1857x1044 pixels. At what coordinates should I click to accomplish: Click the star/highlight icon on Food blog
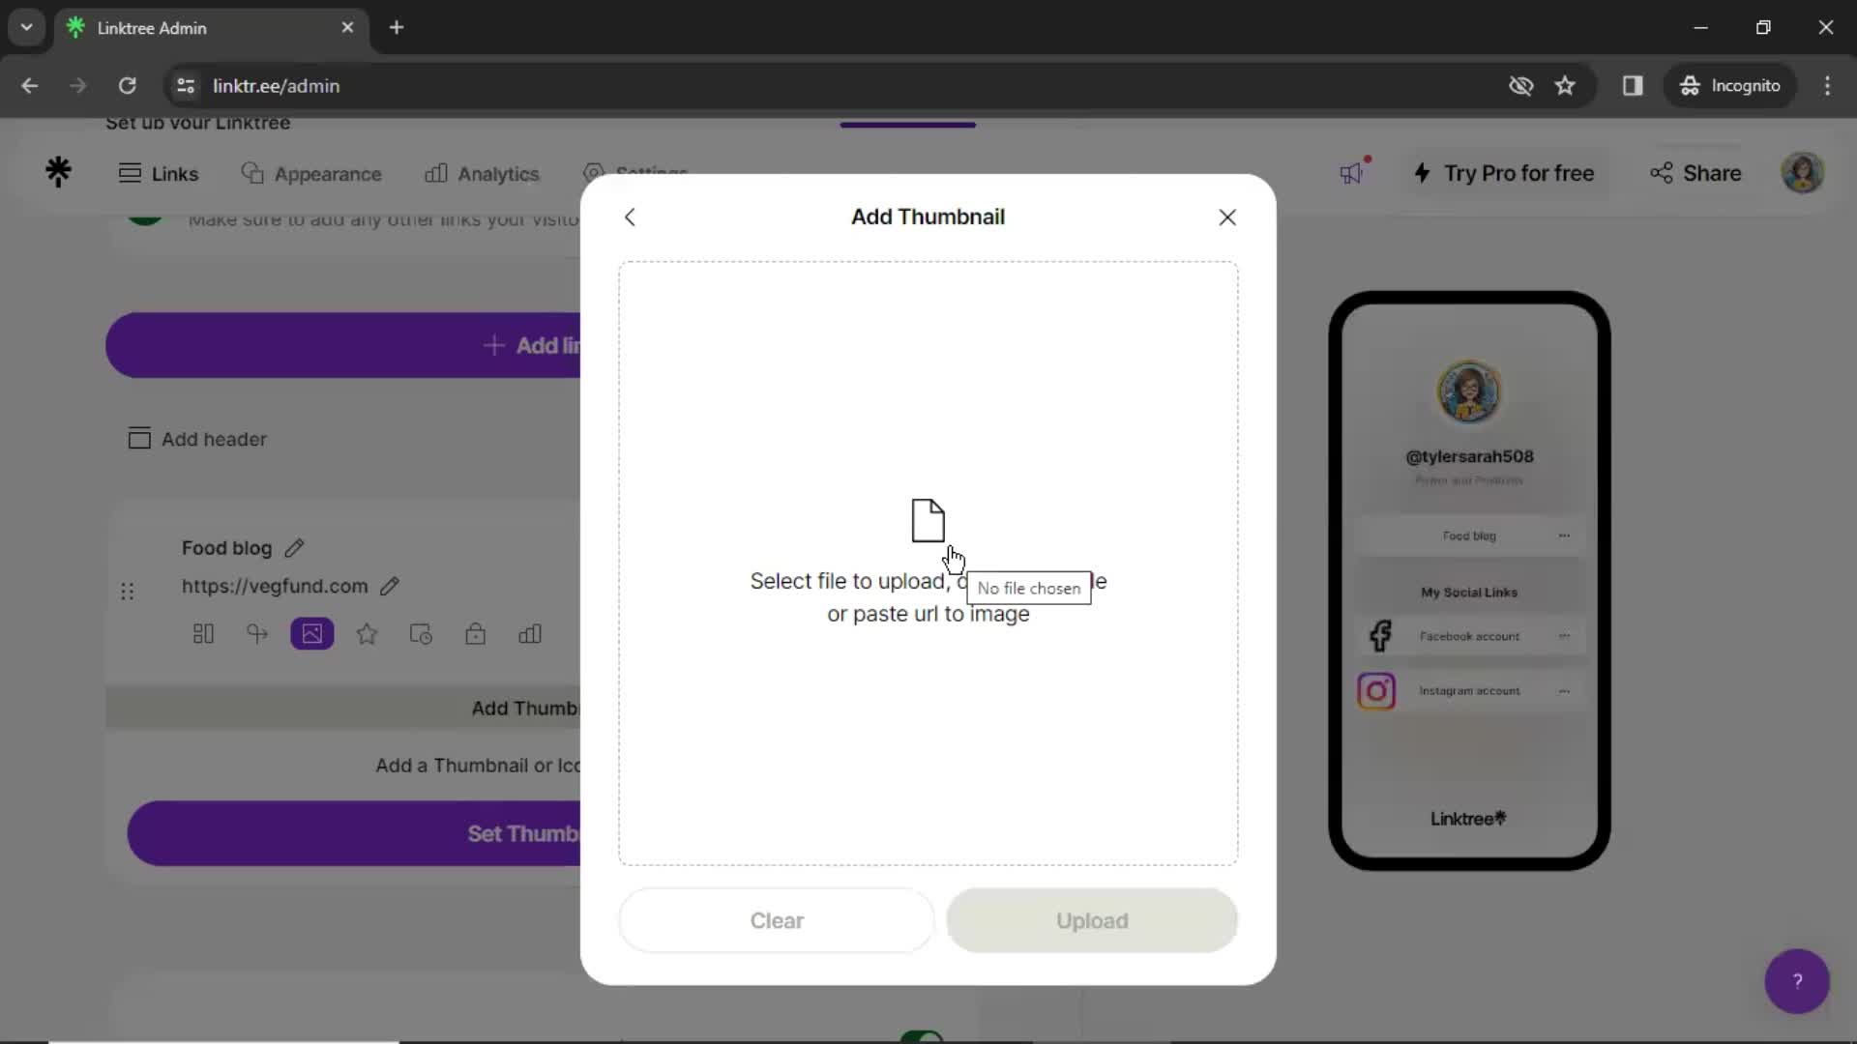tap(366, 633)
